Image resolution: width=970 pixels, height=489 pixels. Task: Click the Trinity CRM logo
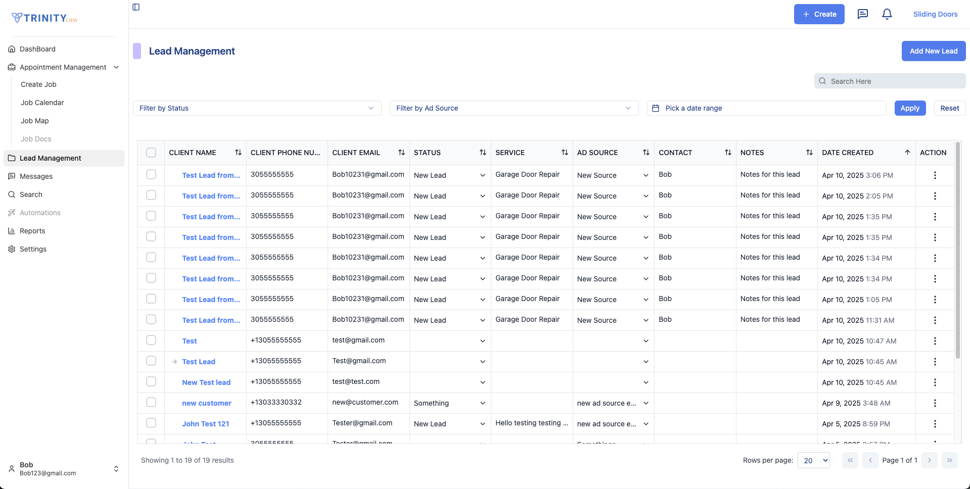click(44, 18)
